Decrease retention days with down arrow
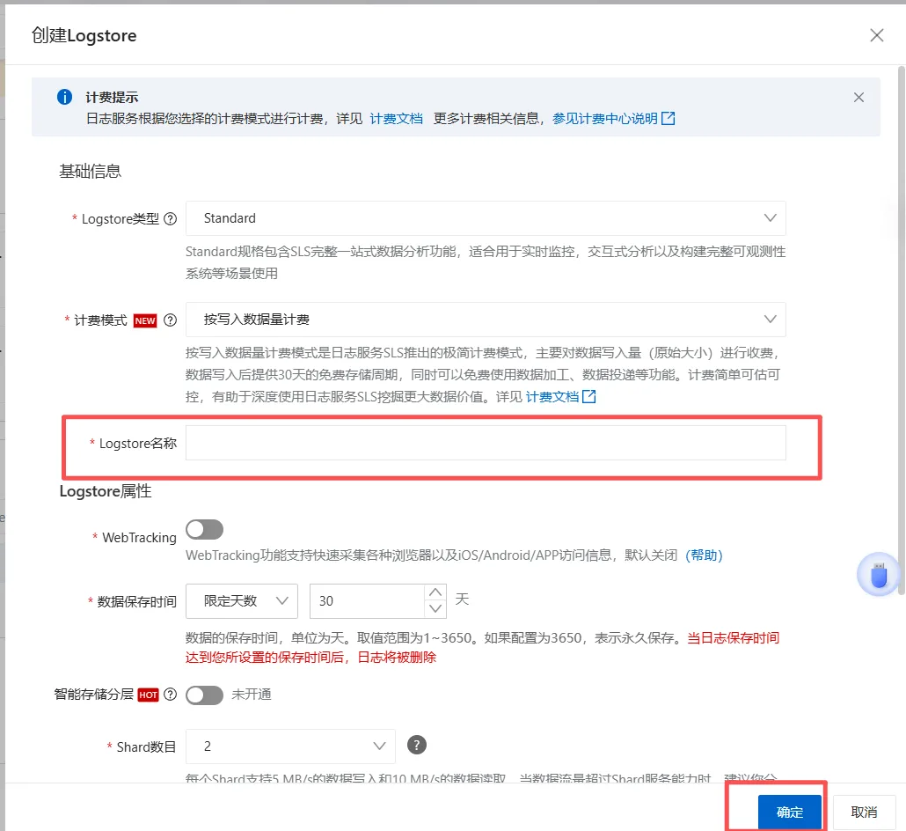906x831 pixels. click(435, 609)
